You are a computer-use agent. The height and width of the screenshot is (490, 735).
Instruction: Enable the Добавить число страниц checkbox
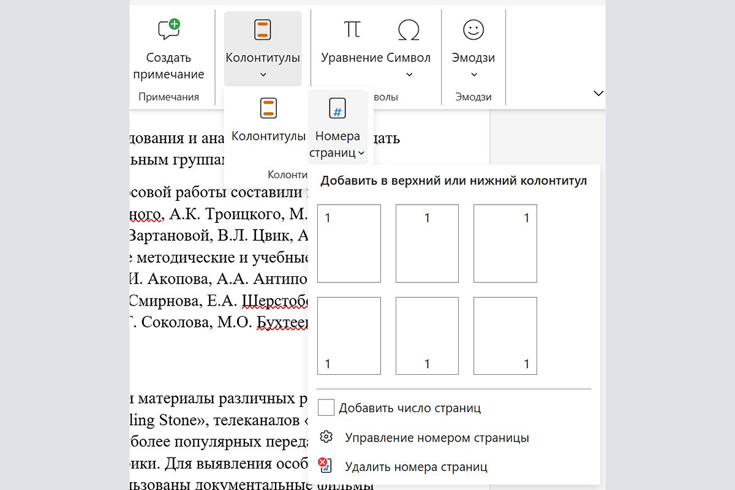pos(325,407)
